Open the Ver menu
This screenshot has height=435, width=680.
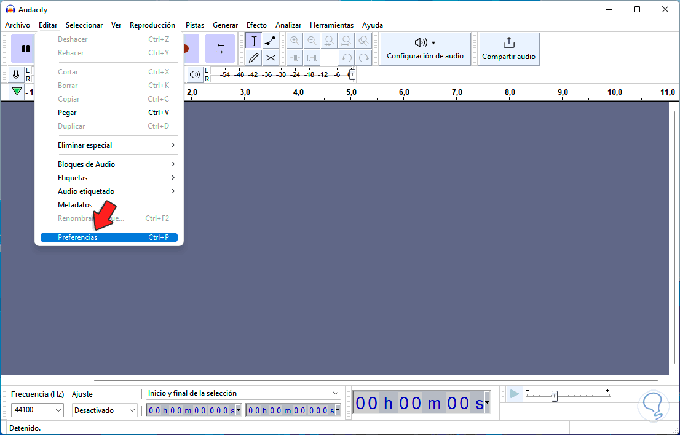(x=116, y=25)
